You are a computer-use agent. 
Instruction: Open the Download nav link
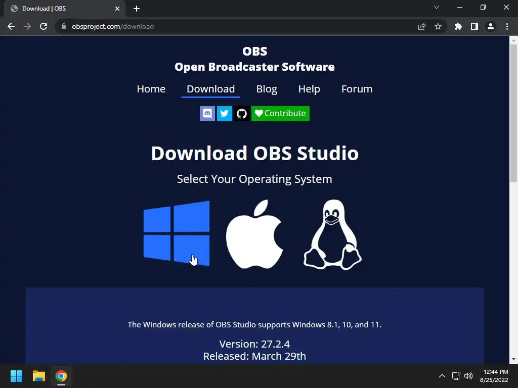click(211, 89)
